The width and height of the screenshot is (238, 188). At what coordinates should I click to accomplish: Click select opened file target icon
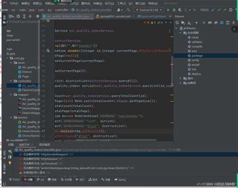pyautogui.click(x=18, y=17)
